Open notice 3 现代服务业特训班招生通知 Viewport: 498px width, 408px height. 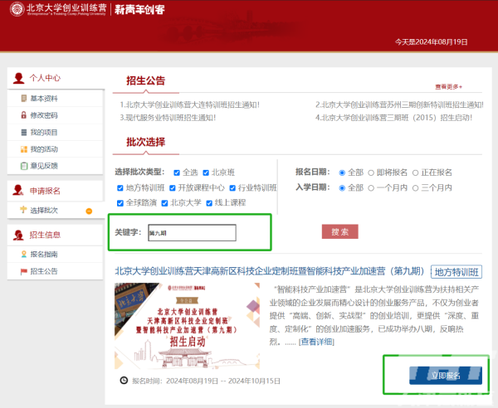(168, 118)
